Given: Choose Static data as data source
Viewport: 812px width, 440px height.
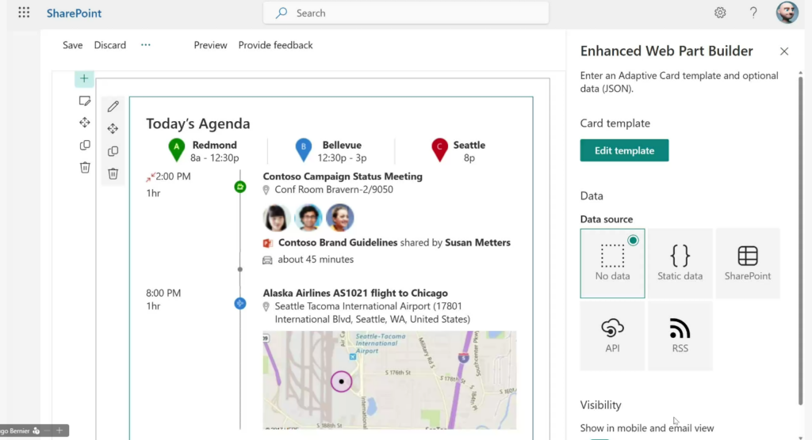Looking at the screenshot, I should tap(680, 263).
